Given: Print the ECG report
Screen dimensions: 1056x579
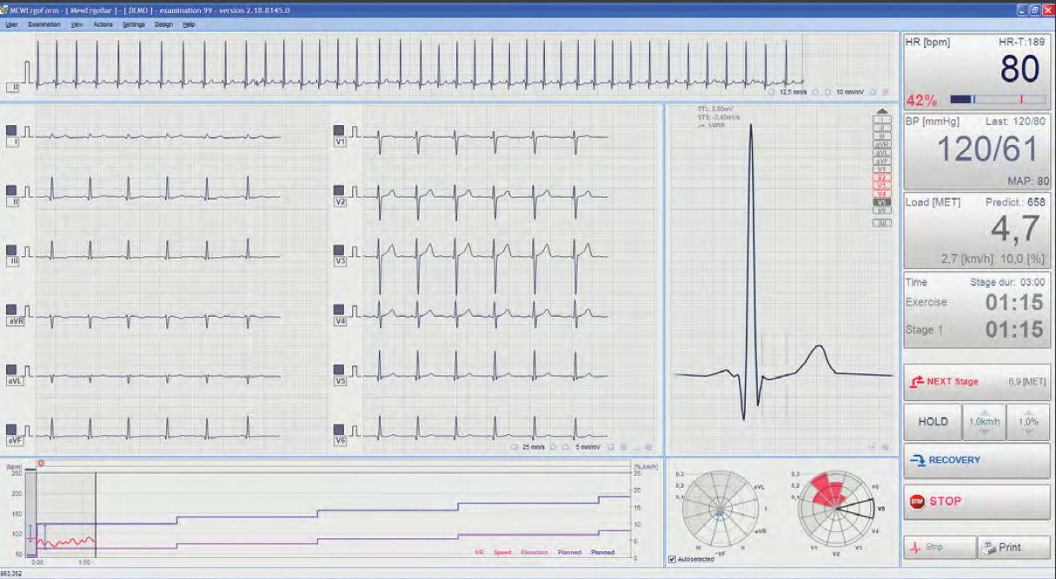Looking at the screenshot, I should coord(1013,547).
